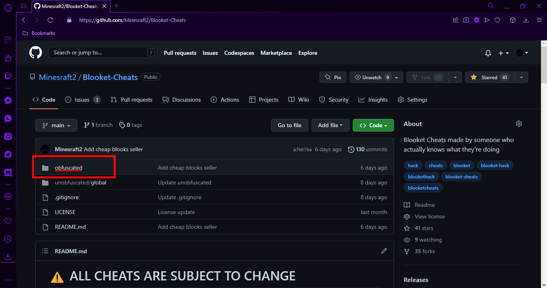Click the ad blocker shield icon
Screen dimensions: 547x288
(477, 20)
